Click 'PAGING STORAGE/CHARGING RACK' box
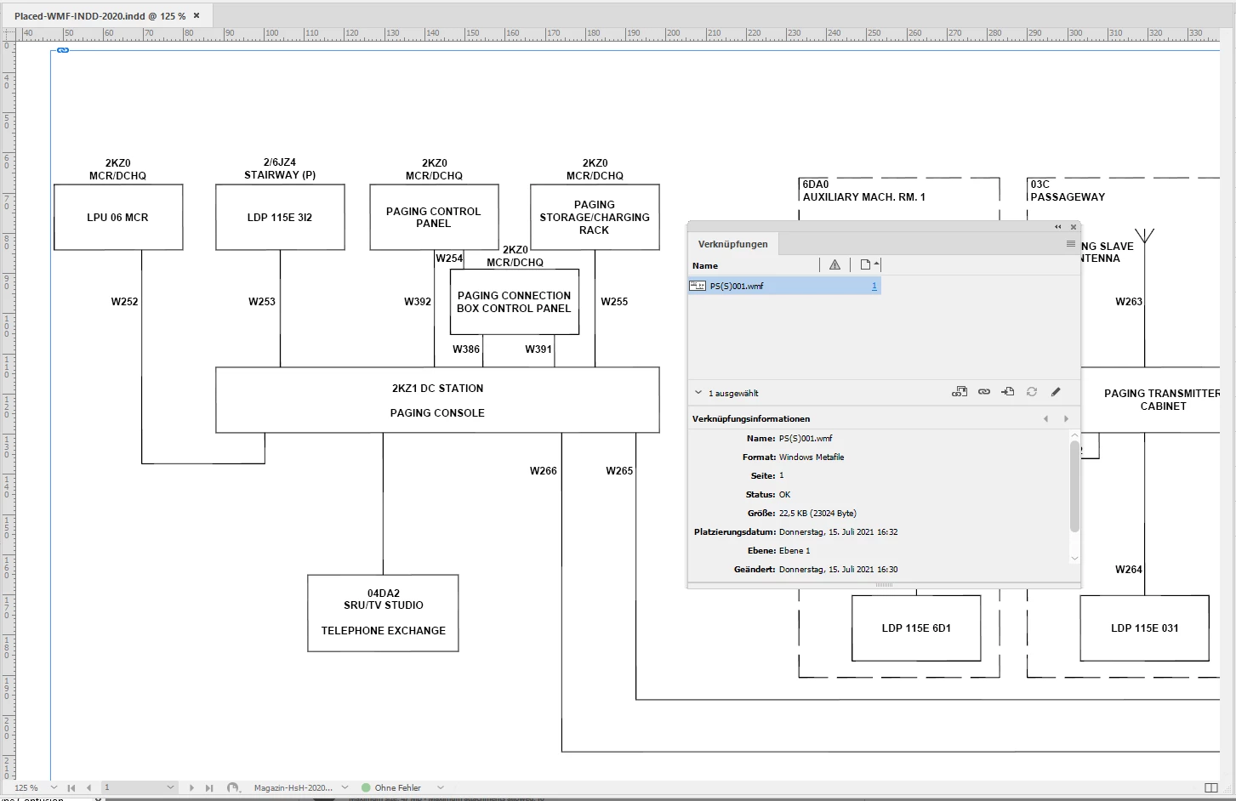This screenshot has height=801, width=1236. (x=595, y=218)
